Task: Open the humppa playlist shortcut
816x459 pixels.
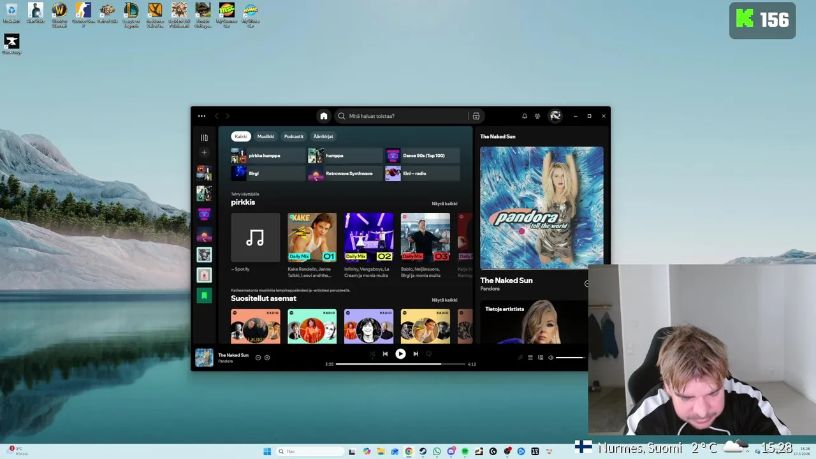Action: click(x=346, y=156)
